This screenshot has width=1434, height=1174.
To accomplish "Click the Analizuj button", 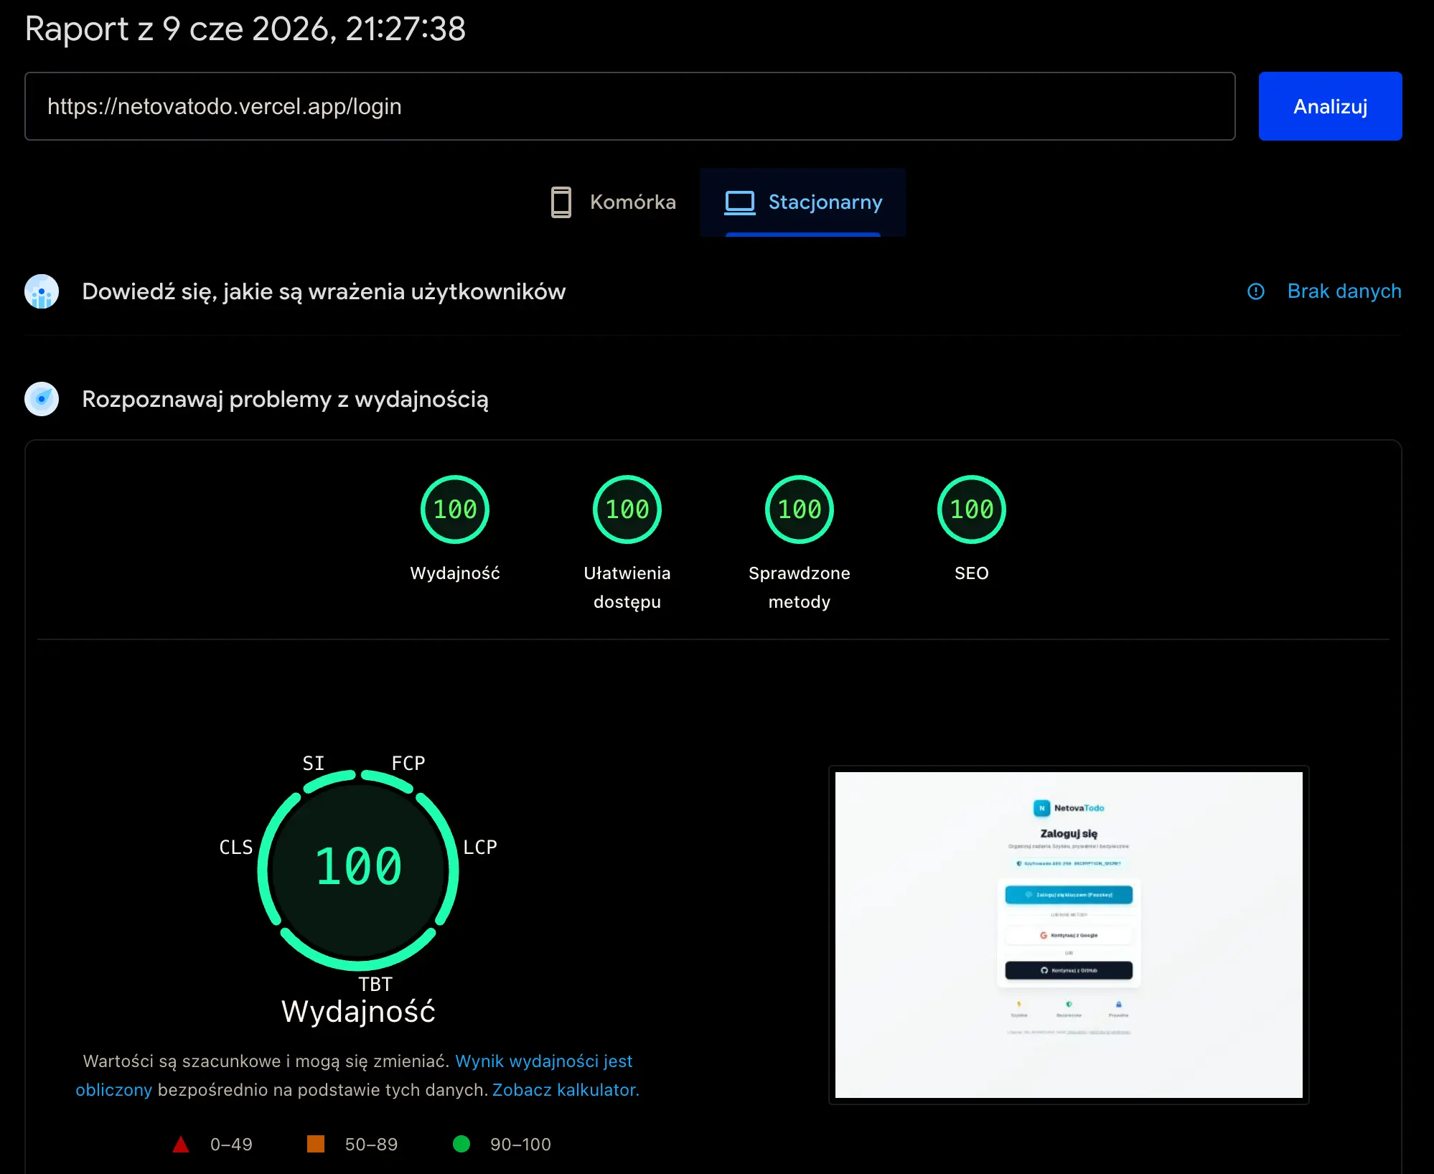I will [x=1330, y=106].
